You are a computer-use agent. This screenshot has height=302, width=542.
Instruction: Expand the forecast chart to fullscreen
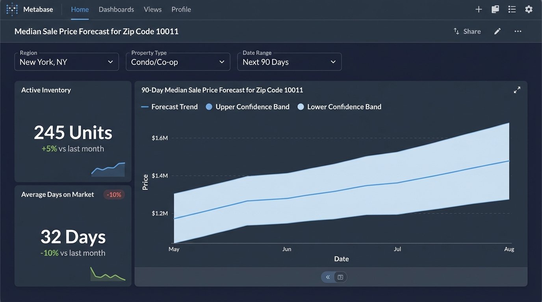pos(517,90)
